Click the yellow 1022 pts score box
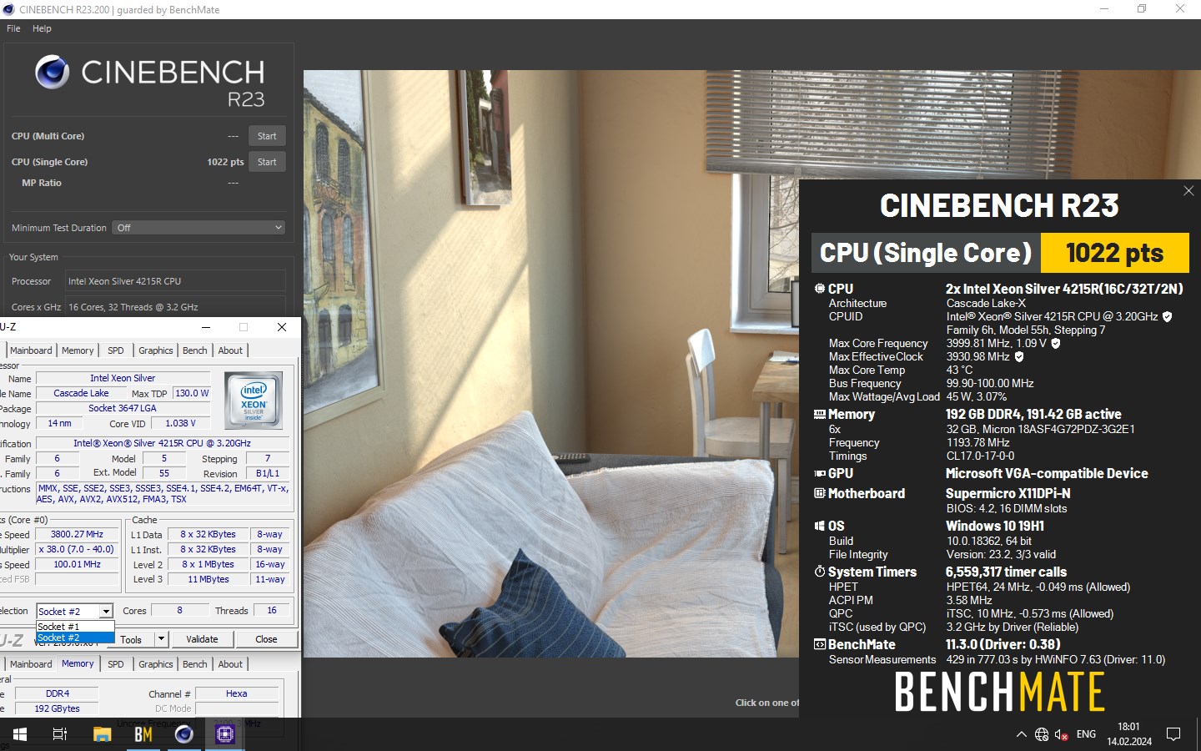1201x751 pixels. pyautogui.click(x=1114, y=253)
